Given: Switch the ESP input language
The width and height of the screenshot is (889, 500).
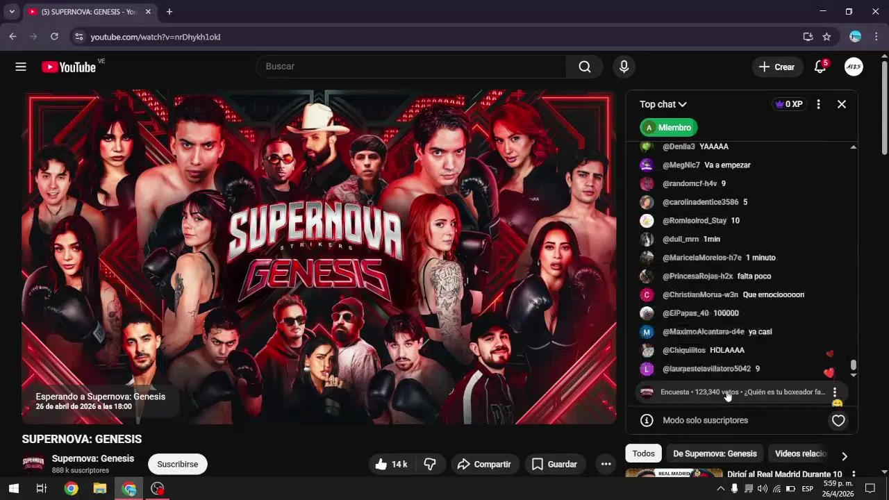Looking at the screenshot, I should [807, 489].
